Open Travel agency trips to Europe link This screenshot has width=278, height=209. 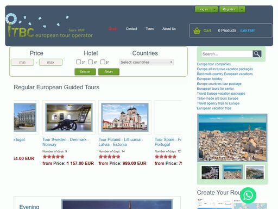(x=218, y=103)
